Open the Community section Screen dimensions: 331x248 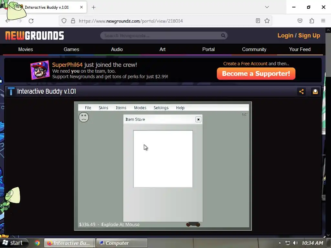click(x=254, y=49)
